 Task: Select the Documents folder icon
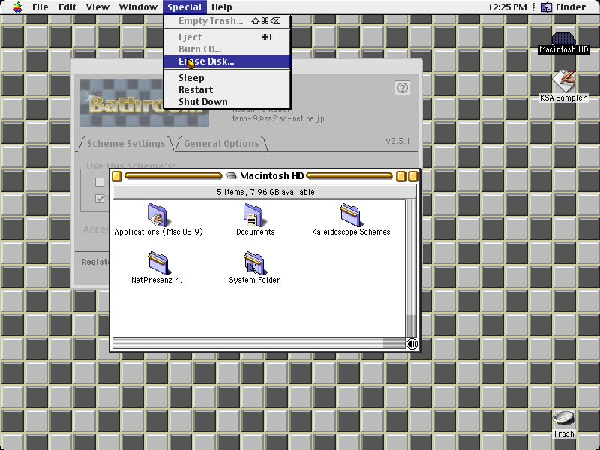pyautogui.click(x=255, y=220)
